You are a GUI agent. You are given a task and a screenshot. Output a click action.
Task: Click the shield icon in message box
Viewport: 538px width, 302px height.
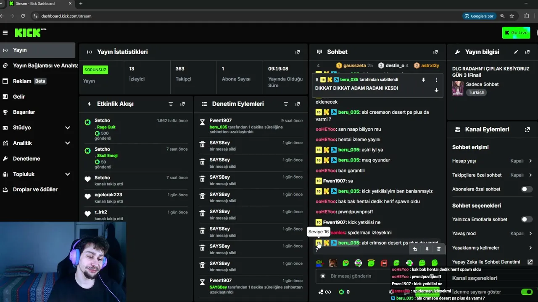click(x=323, y=276)
